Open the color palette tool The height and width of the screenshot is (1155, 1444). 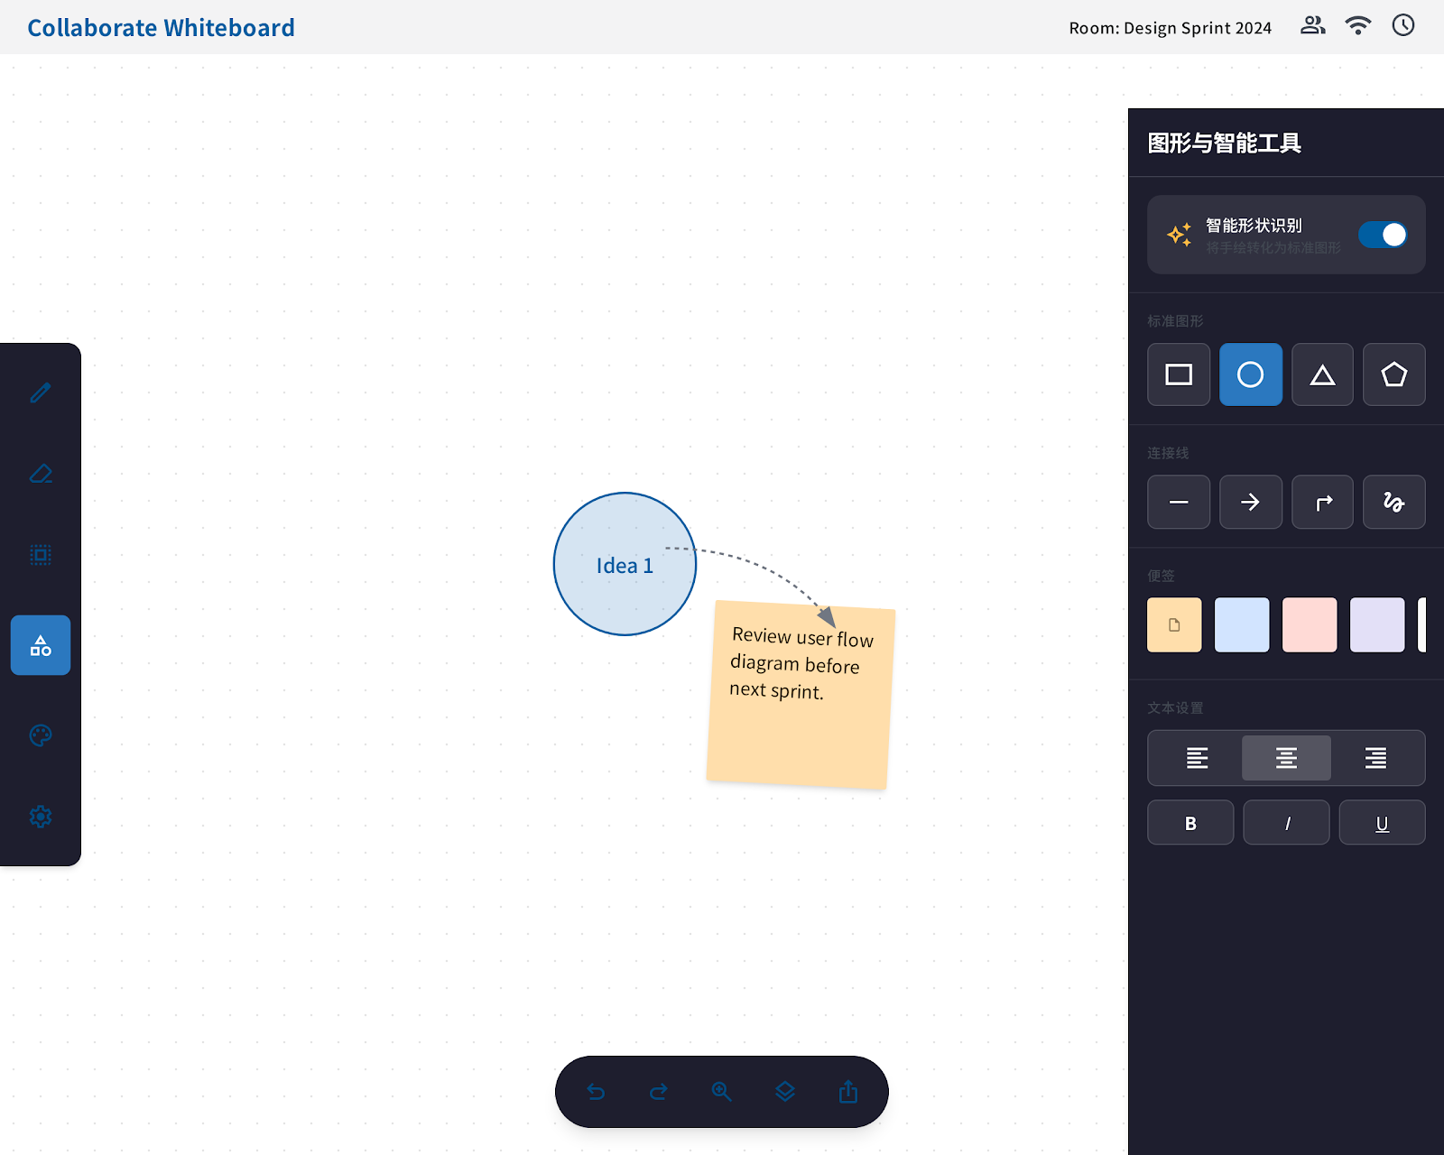point(41,735)
